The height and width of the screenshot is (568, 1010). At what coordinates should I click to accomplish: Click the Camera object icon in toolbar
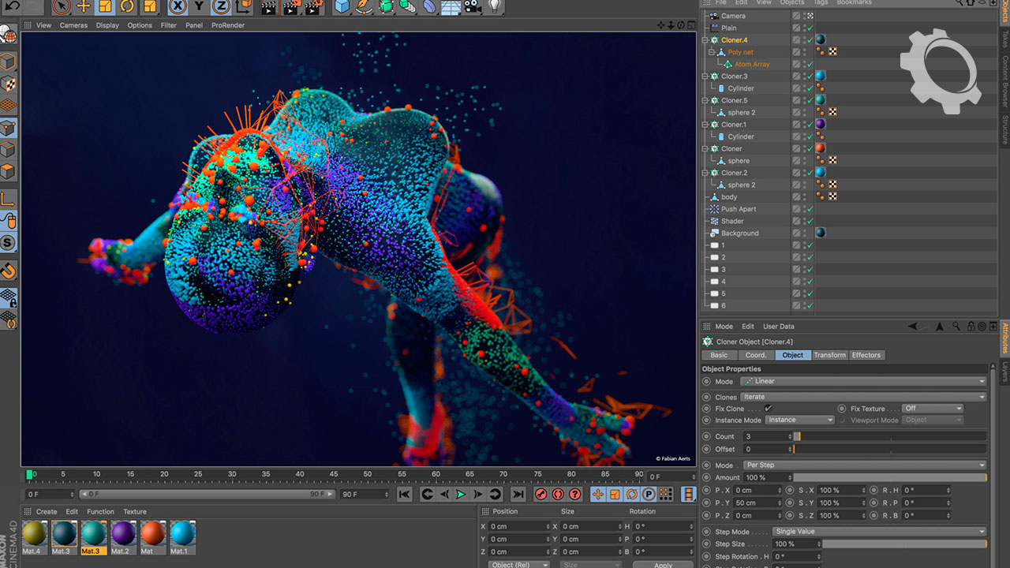tap(472, 7)
